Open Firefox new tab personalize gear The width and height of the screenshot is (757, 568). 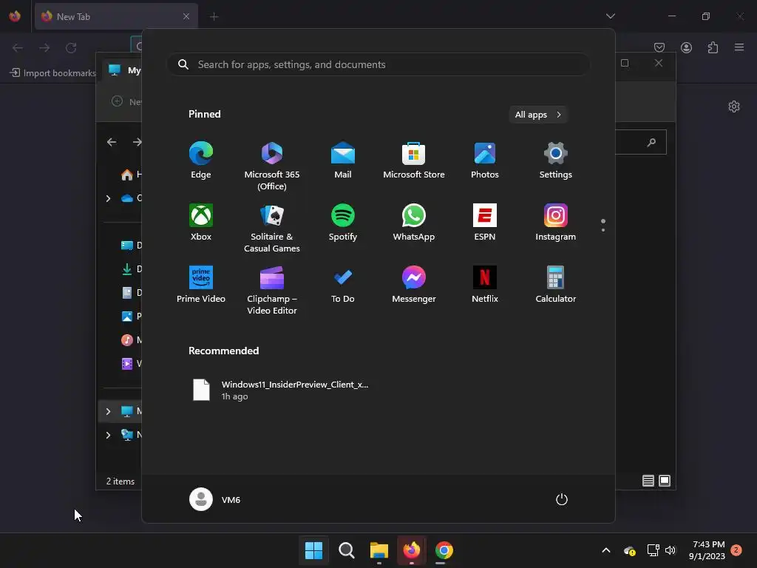coord(734,106)
